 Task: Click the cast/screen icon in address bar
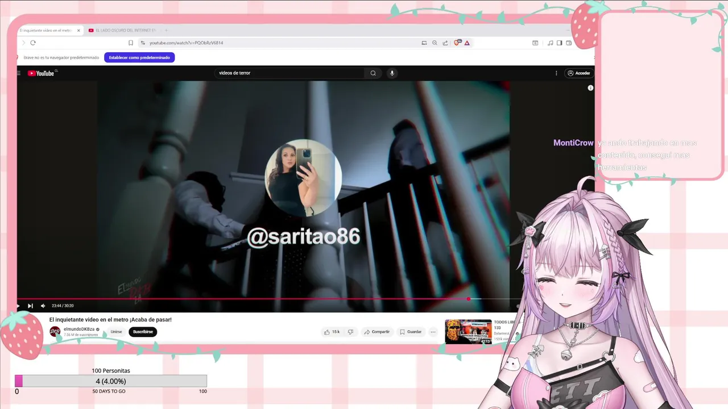click(x=424, y=43)
